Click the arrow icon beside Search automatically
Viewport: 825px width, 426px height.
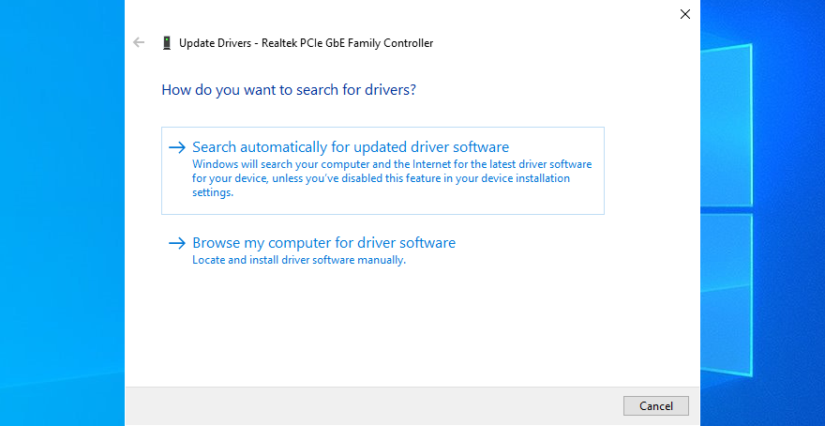click(177, 147)
